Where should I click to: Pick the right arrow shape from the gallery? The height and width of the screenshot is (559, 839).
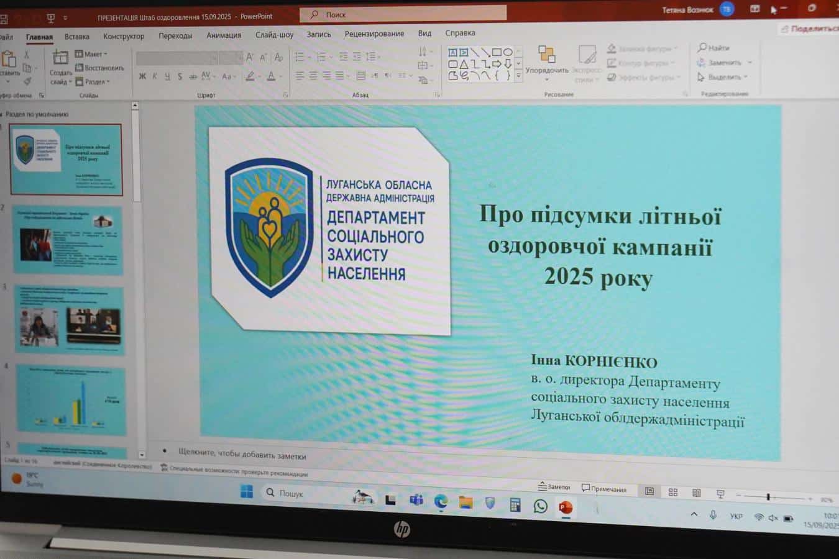[497, 64]
